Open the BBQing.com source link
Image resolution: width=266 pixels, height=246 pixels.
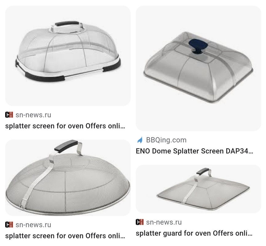(x=166, y=140)
